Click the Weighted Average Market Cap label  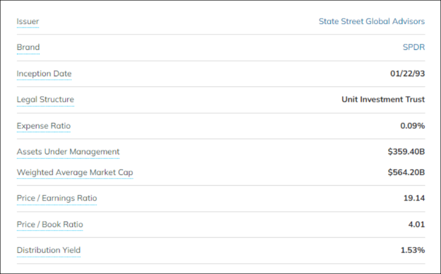click(75, 172)
